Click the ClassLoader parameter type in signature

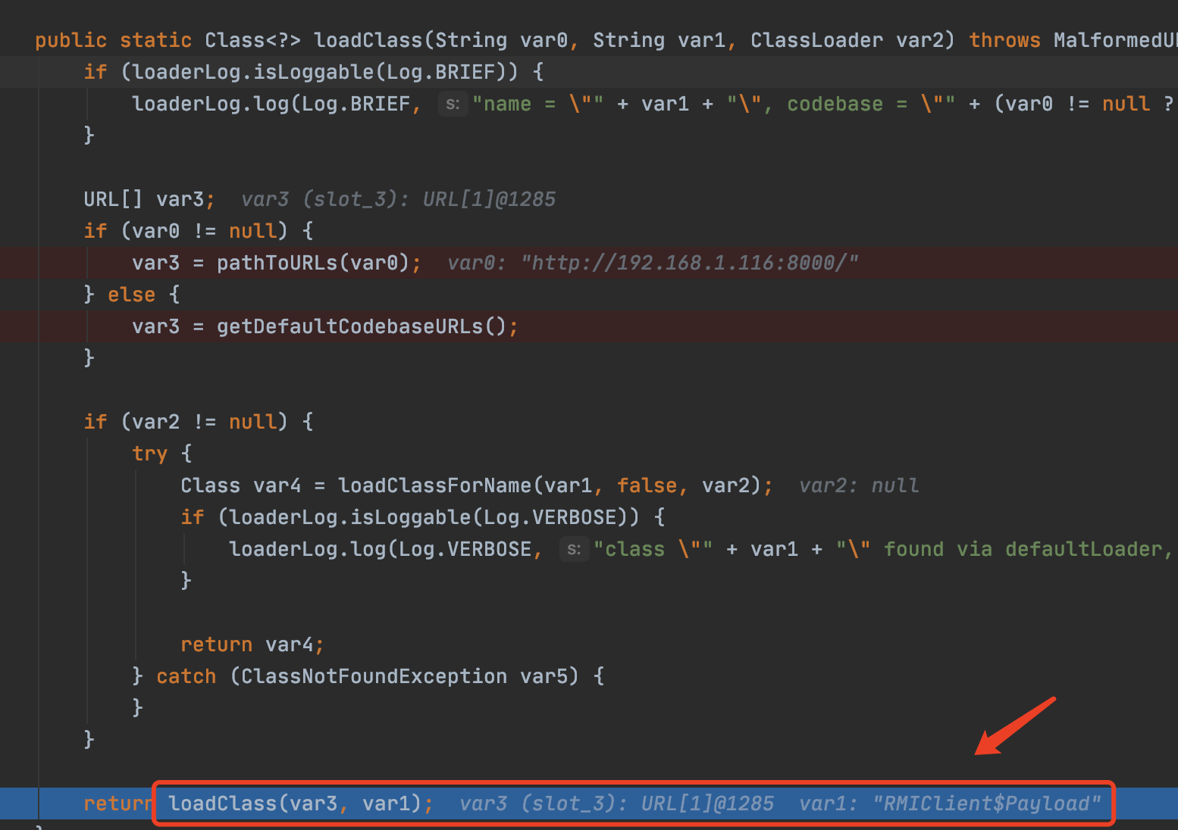coord(816,40)
